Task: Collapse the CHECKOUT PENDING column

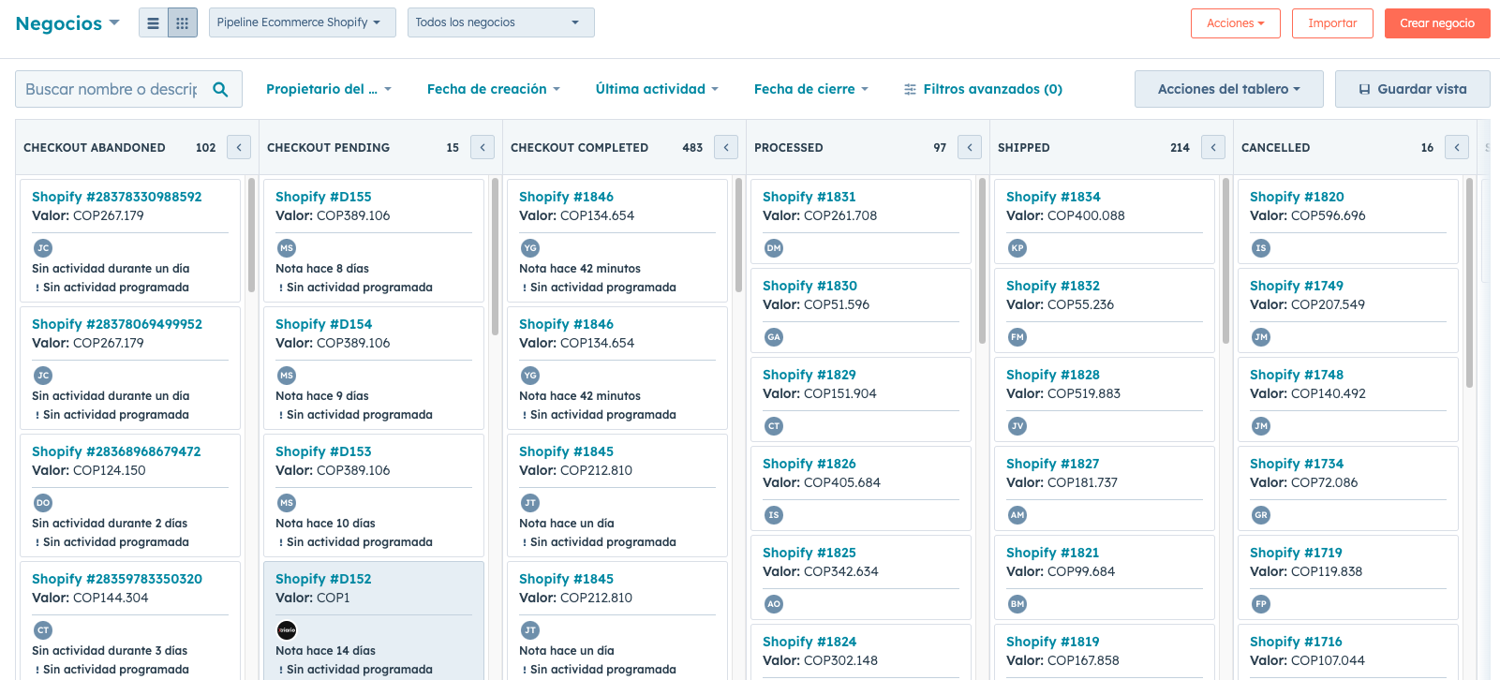Action: click(x=483, y=147)
